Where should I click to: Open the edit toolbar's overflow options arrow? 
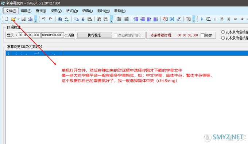point(112,19)
